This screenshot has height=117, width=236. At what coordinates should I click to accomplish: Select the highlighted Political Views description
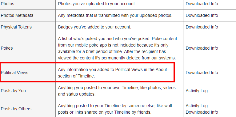(x=112, y=73)
